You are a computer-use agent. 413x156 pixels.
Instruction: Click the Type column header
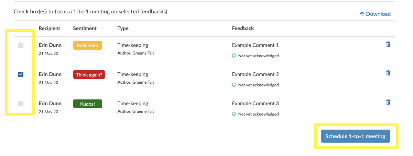coord(123,28)
